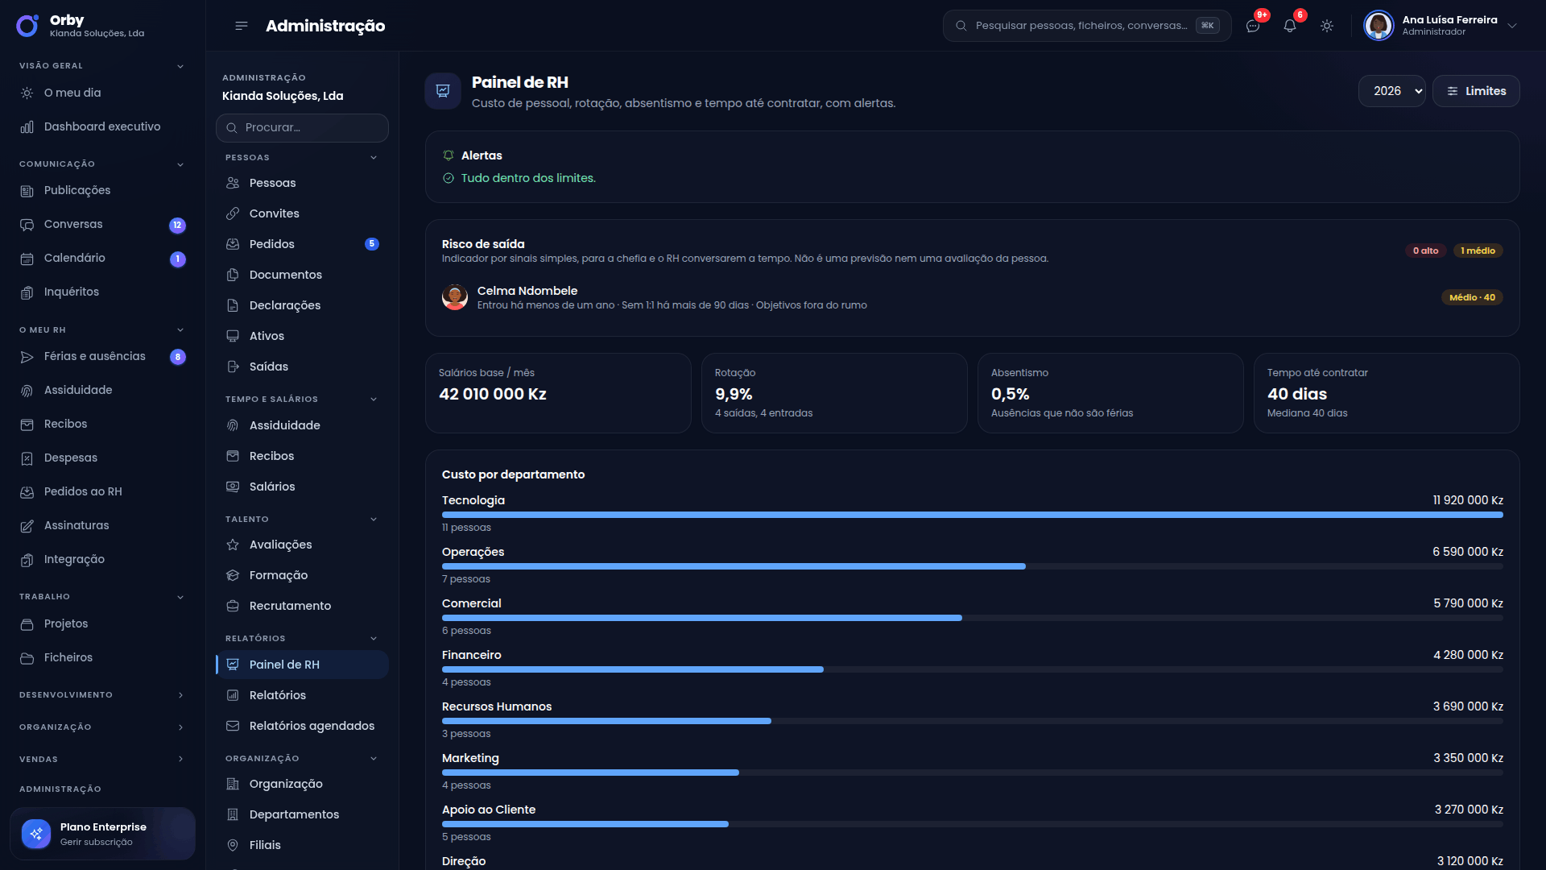Click the Limites button
The height and width of the screenshot is (870, 1546).
[x=1476, y=91]
